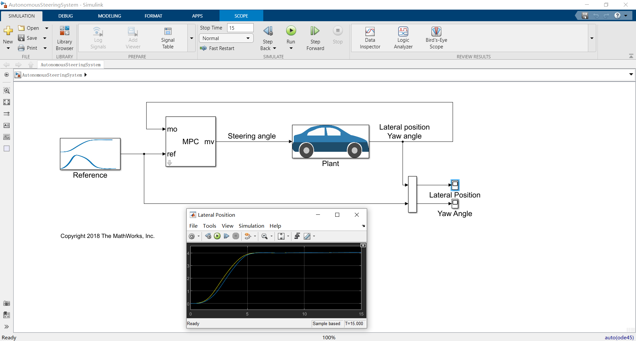Viewport: 636px width, 341px height.
Task: Click the Save button in ribbon
Action: coord(29,38)
